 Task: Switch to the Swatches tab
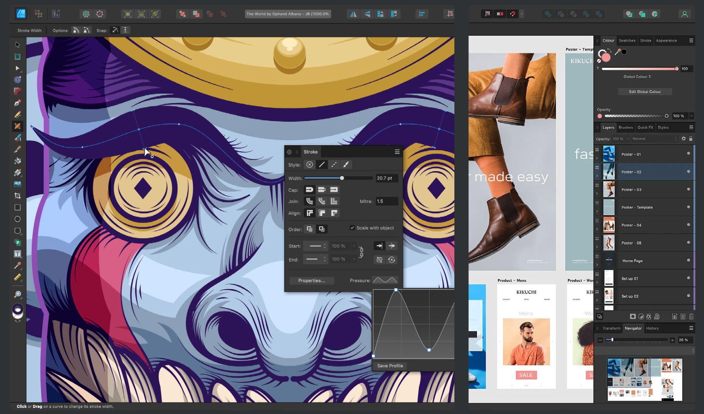tap(627, 40)
